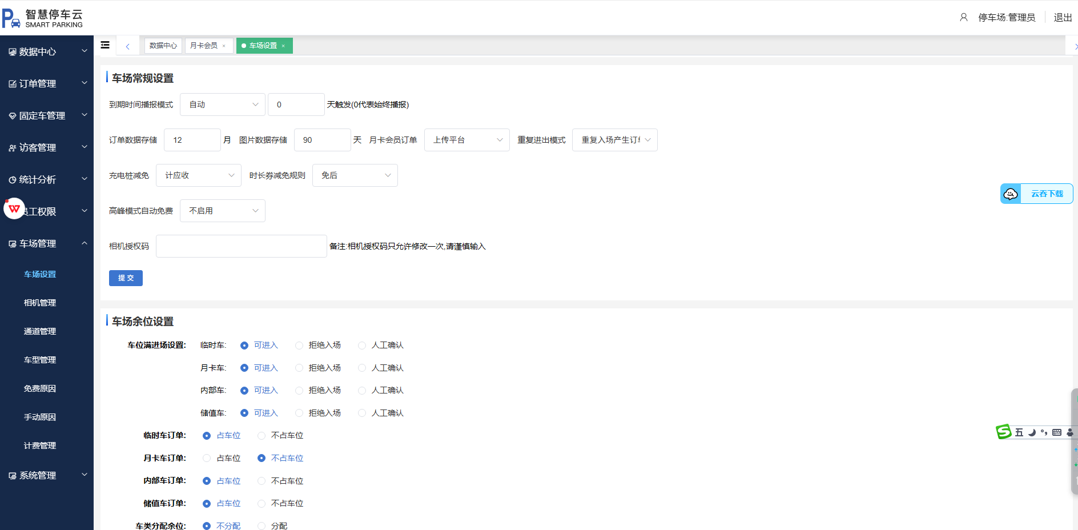1078x530 pixels.
Task: Open the 系统管理 sidebar section
Action: (x=40, y=475)
